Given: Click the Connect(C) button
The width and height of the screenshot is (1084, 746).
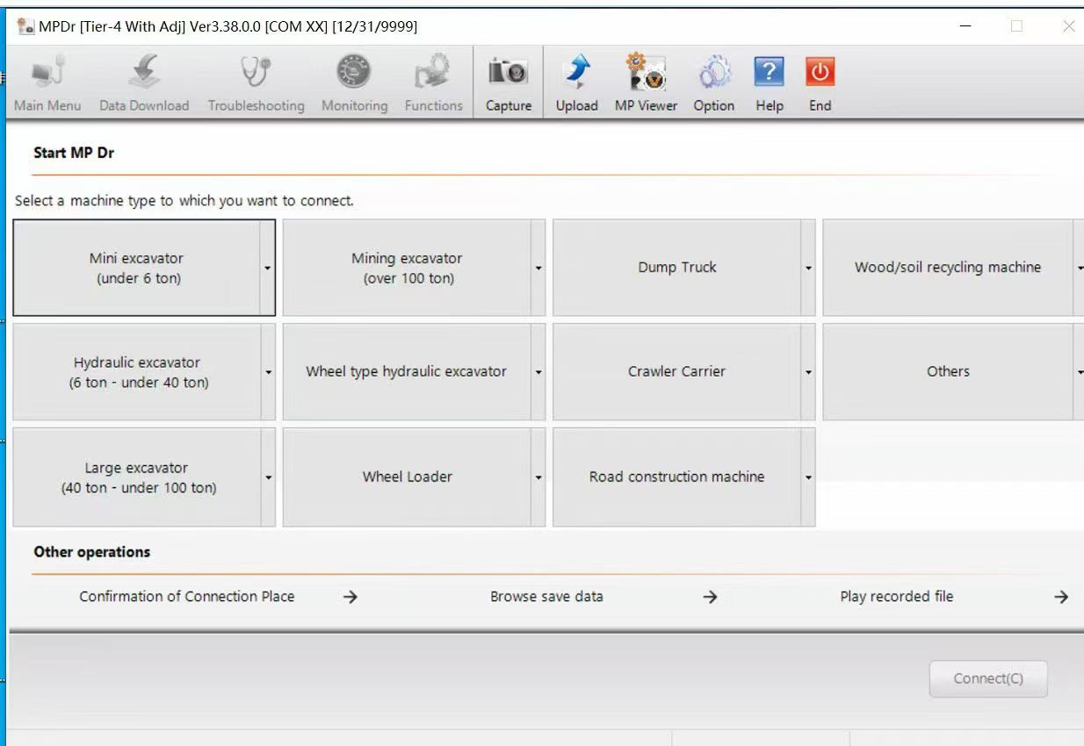Looking at the screenshot, I should coord(988,679).
